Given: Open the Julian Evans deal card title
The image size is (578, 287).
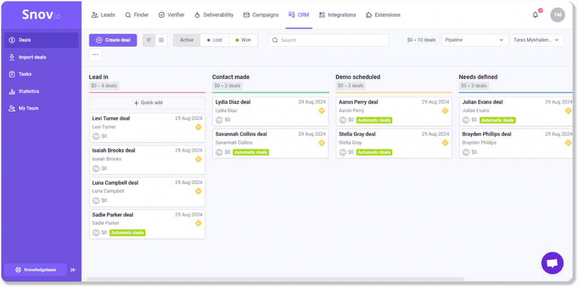Looking at the screenshot, I should pyautogui.click(x=483, y=102).
